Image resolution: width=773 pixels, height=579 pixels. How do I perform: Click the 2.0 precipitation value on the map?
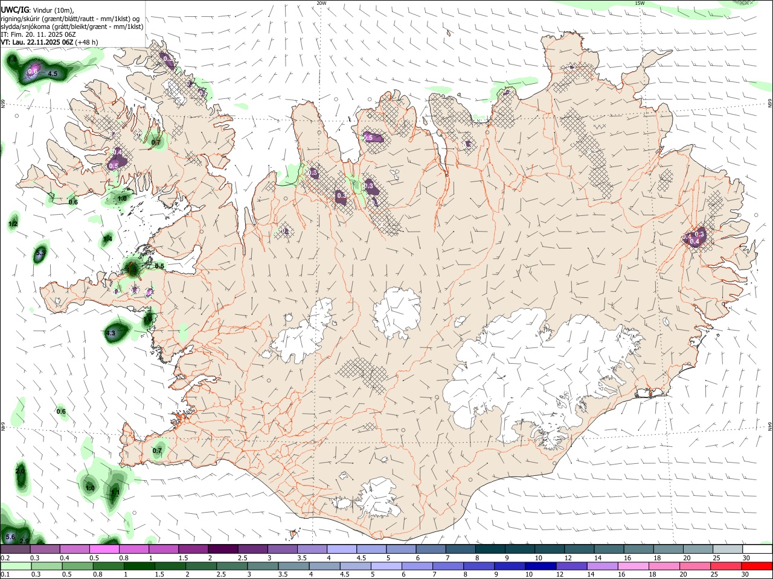point(20,471)
